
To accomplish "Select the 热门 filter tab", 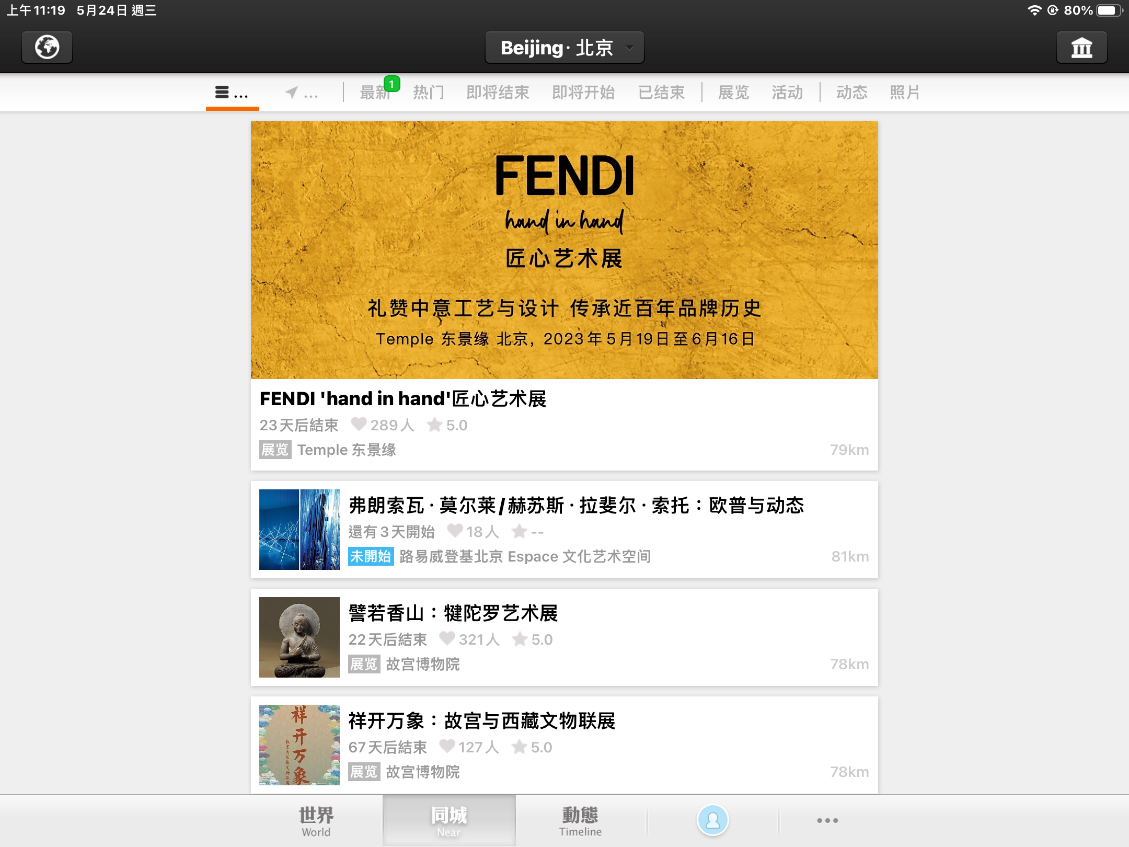I will coord(429,93).
